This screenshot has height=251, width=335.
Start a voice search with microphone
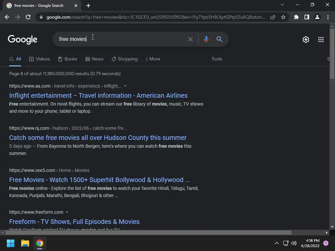coord(206,39)
